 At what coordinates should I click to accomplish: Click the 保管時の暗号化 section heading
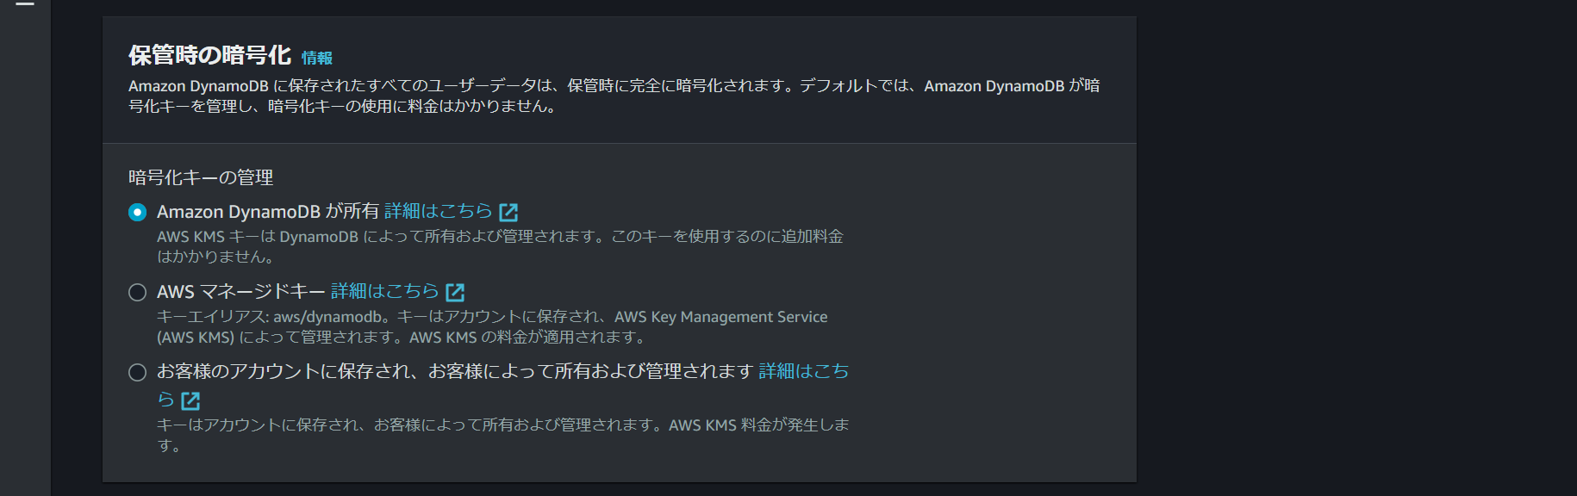pyautogui.click(x=209, y=55)
